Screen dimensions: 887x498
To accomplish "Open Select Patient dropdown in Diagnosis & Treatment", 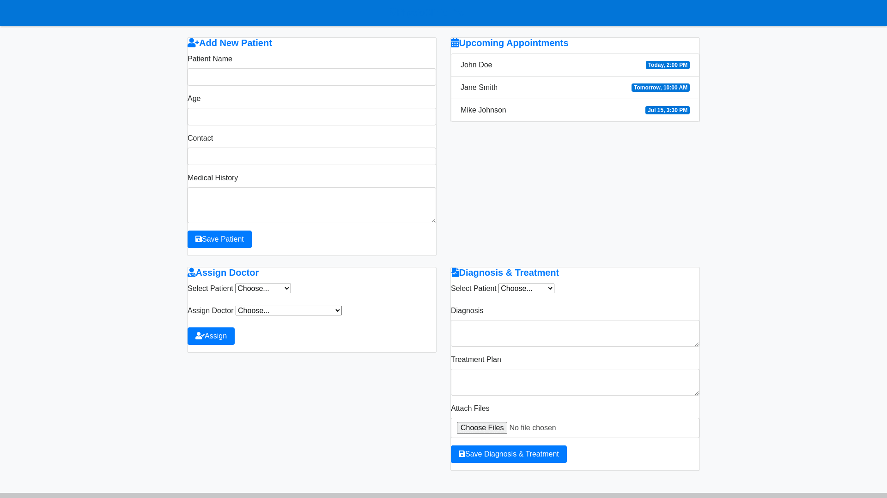I will tap(526, 288).
